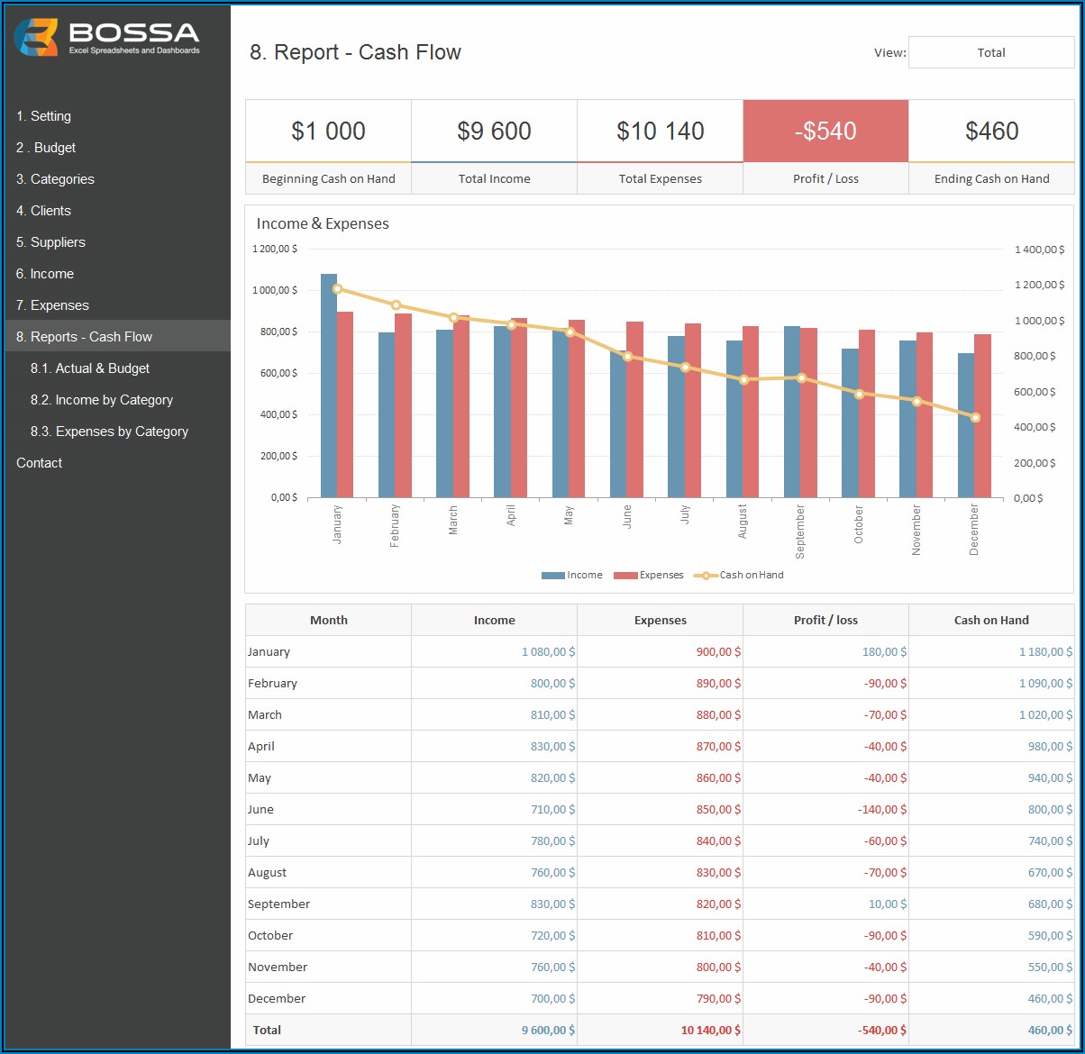
Task: Go to the Expenses sheet
Action: click(x=52, y=305)
